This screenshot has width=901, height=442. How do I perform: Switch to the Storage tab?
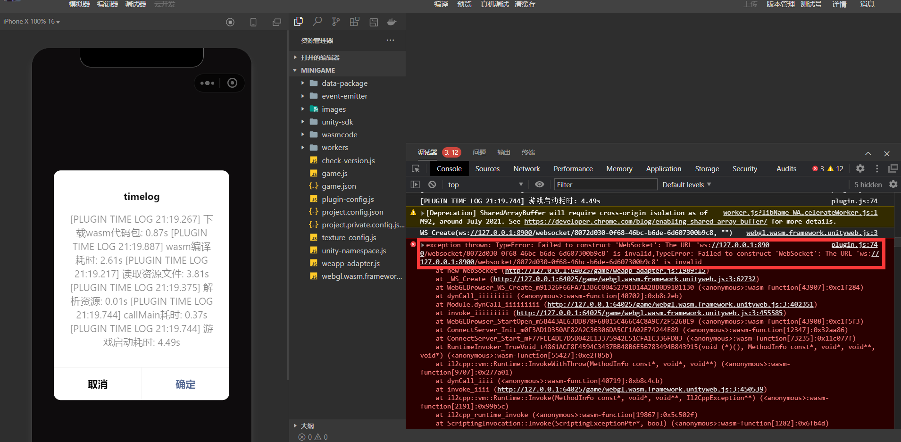pyautogui.click(x=707, y=168)
